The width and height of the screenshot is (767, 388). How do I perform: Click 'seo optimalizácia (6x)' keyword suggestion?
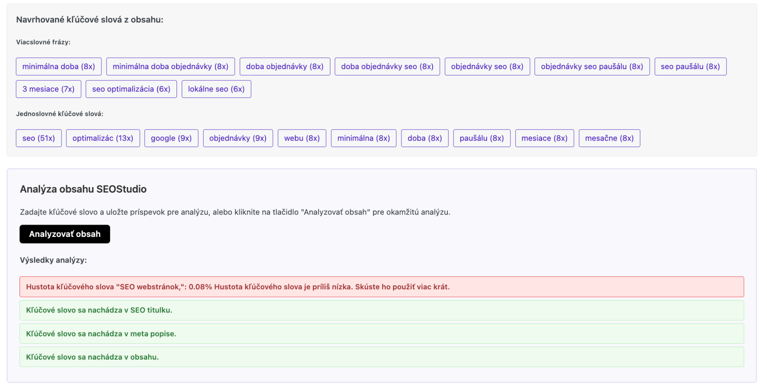[131, 89]
